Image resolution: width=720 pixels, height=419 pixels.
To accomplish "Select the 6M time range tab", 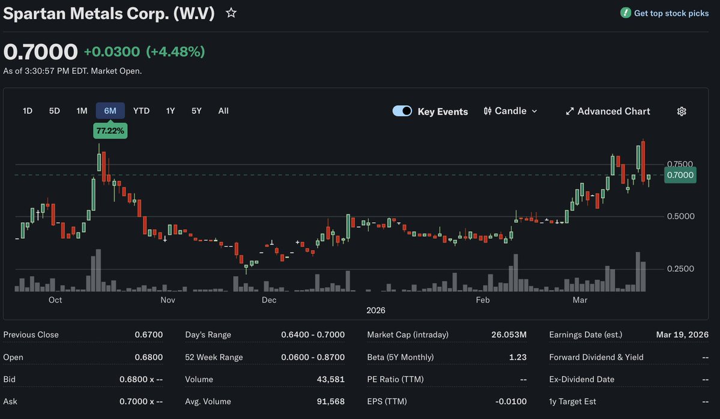I will click(x=110, y=110).
